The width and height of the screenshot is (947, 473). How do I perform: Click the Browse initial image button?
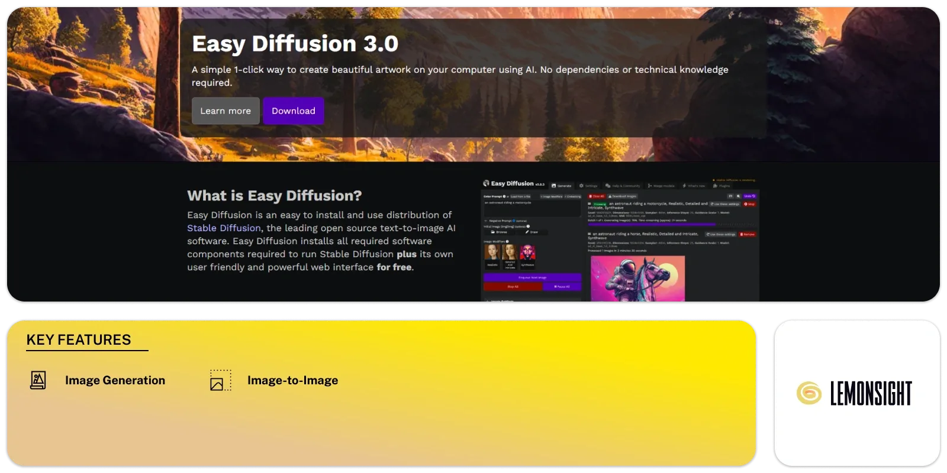[498, 232]
